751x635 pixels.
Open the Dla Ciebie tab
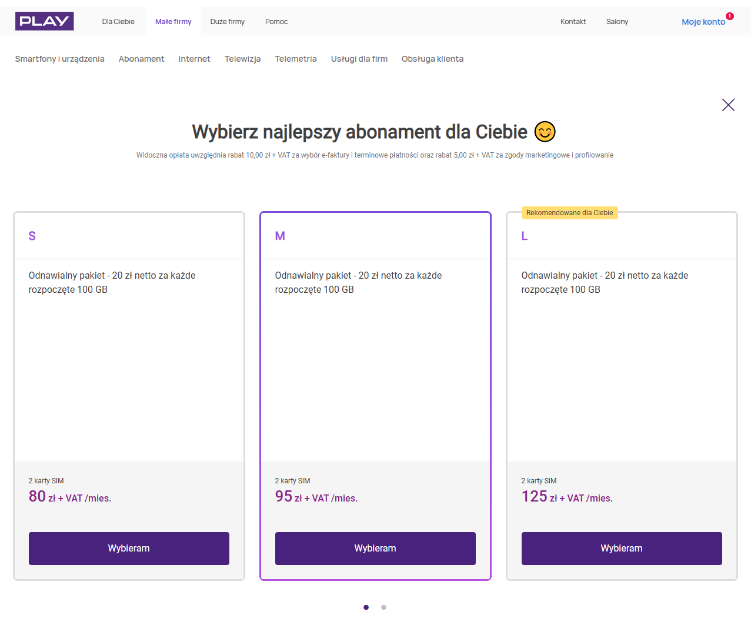pos(118,22)
